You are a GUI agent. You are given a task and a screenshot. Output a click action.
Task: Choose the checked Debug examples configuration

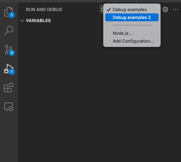(x=132, y=9)
